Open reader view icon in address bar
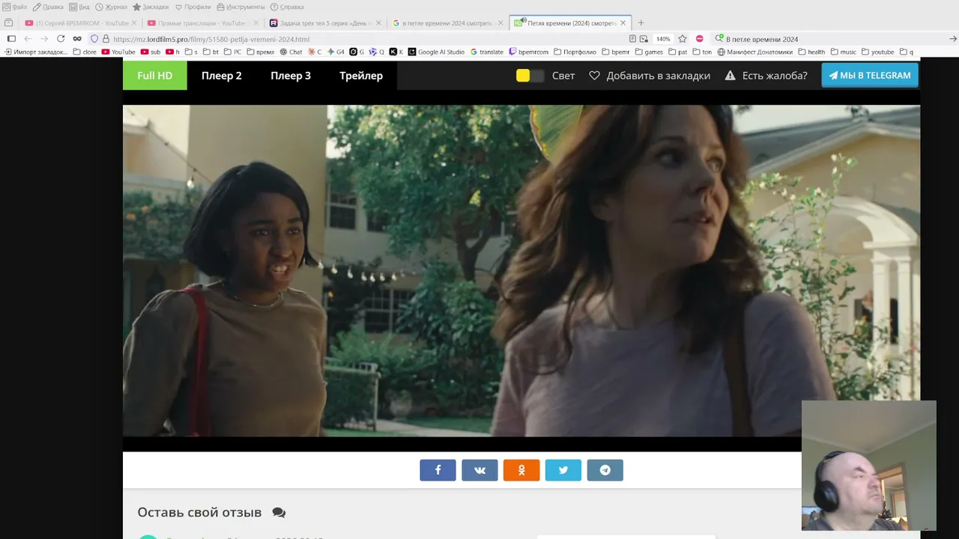 pyautogui.click(x=633, y=39)
